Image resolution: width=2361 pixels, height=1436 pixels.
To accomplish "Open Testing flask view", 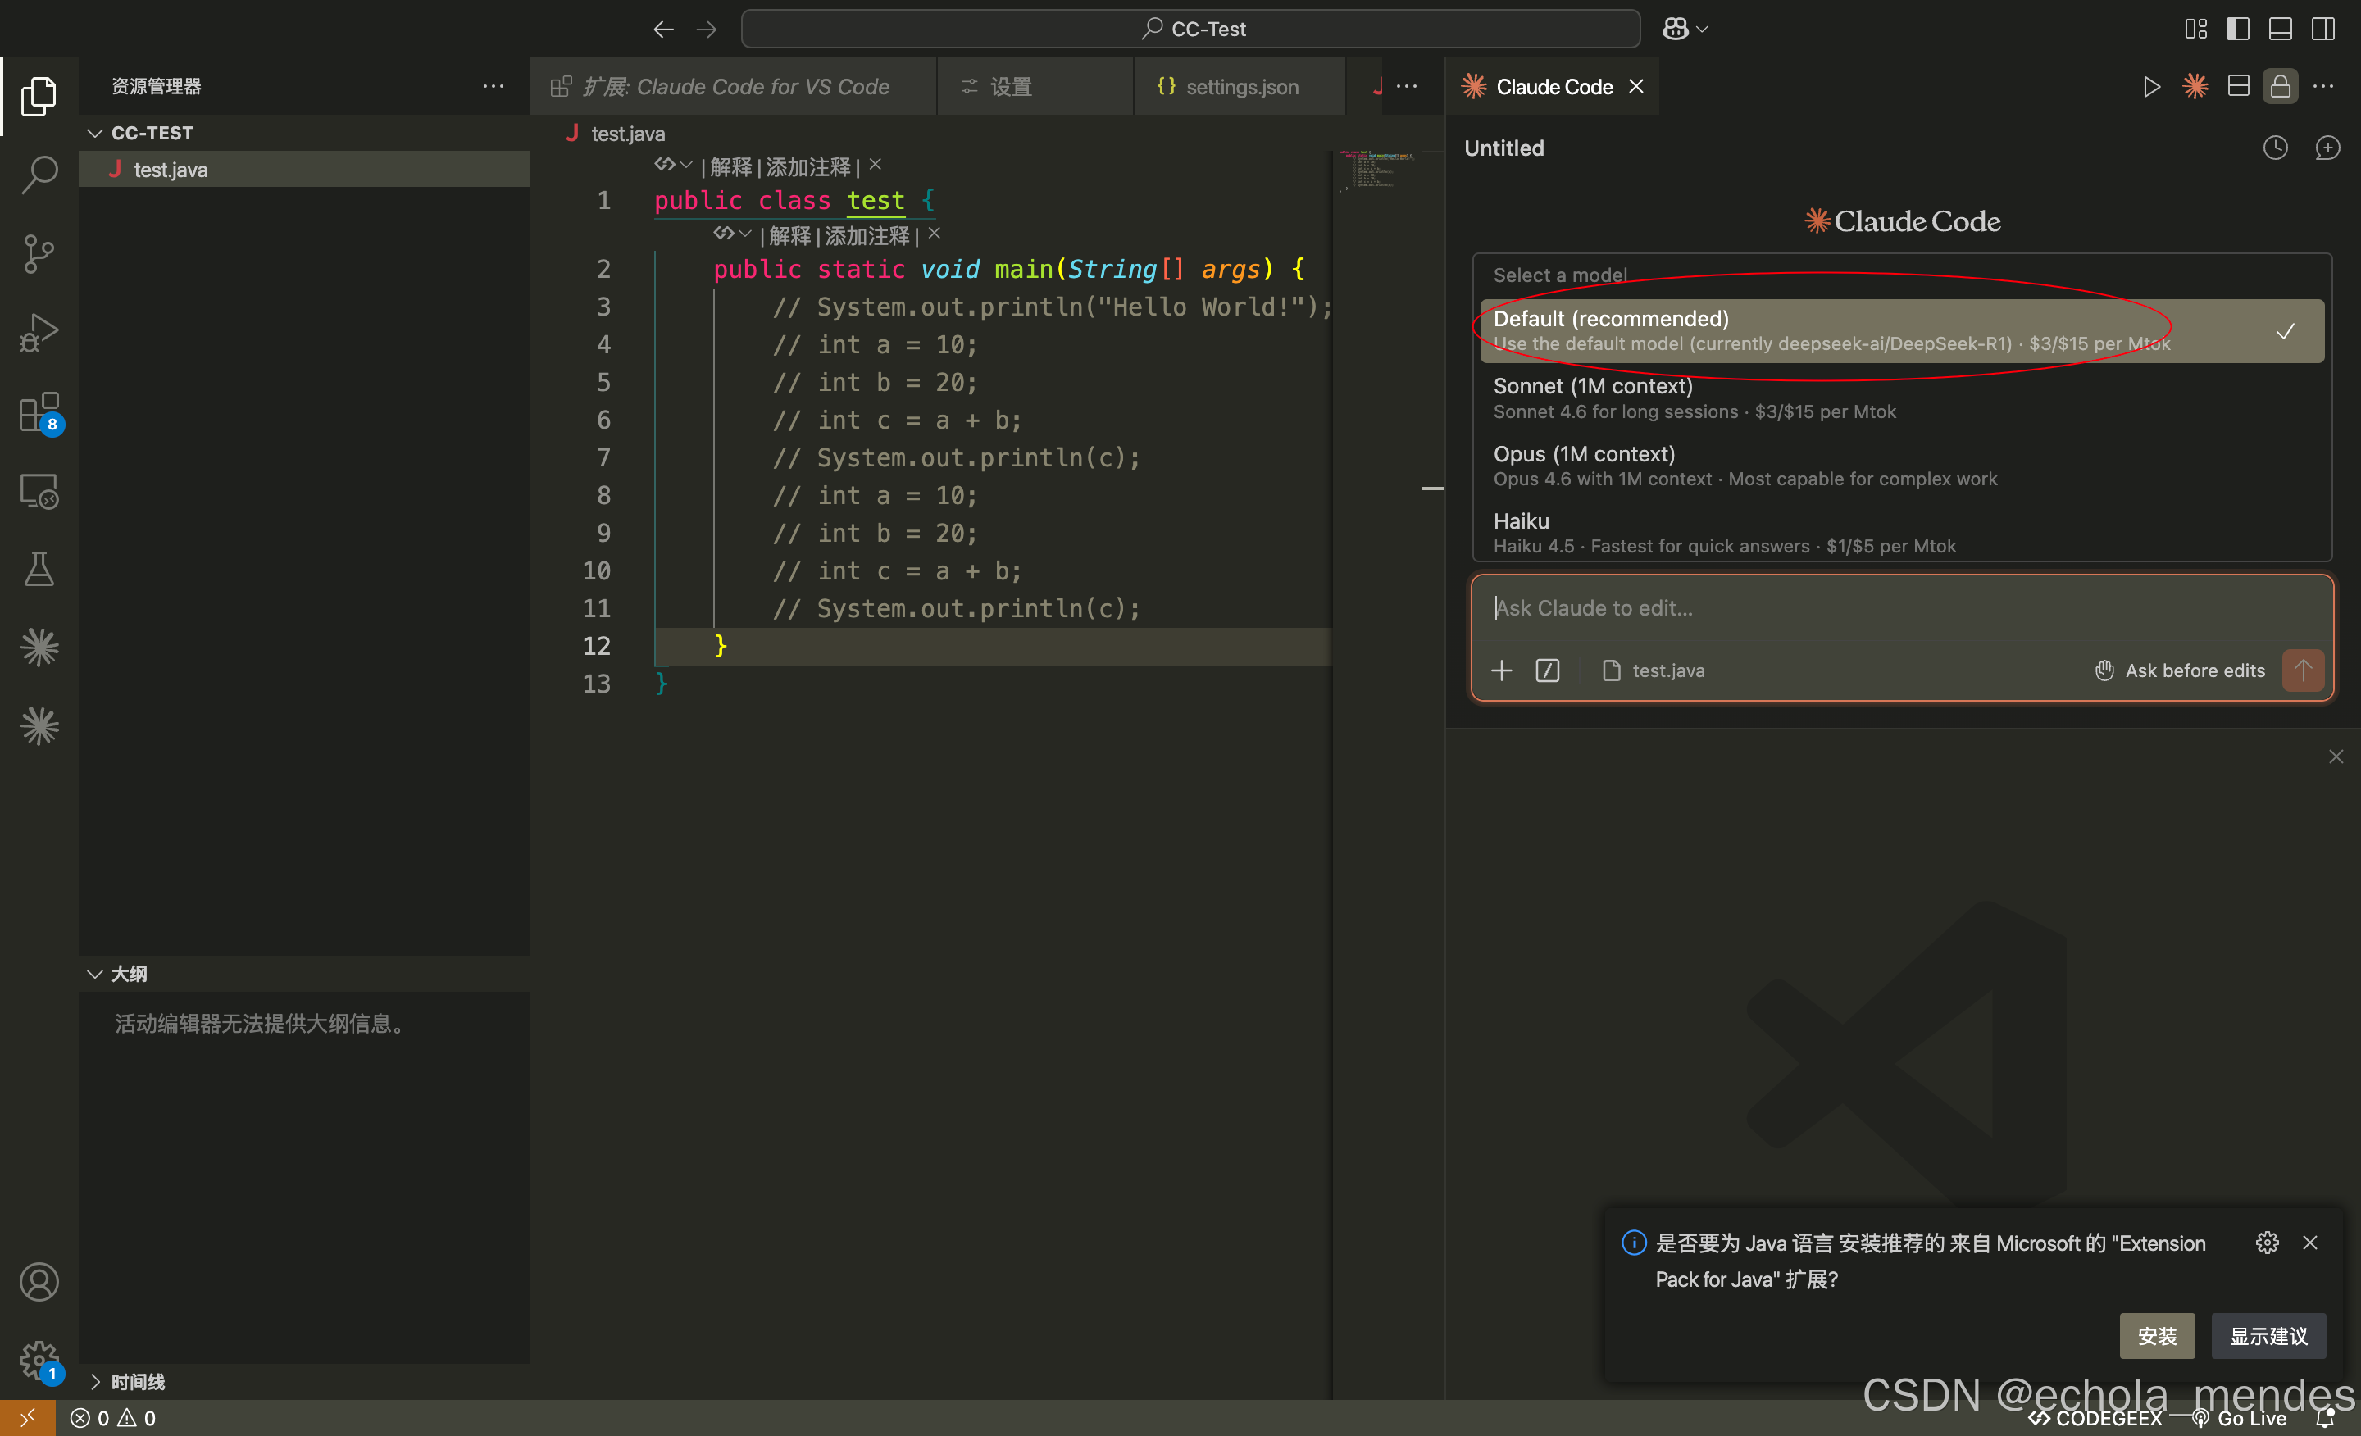I will [39, 569].
